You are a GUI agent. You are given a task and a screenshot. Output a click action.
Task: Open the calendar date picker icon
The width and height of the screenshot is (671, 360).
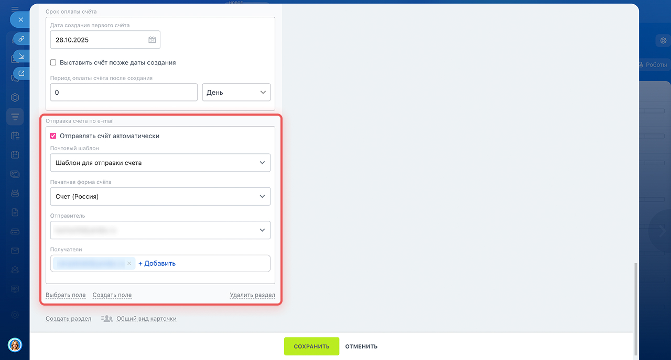tap(152, 40)
